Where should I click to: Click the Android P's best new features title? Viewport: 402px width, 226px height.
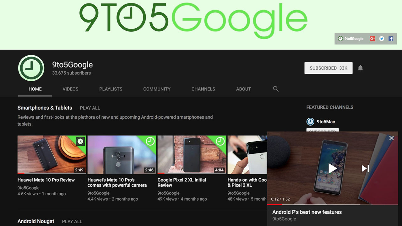(307, 212)
